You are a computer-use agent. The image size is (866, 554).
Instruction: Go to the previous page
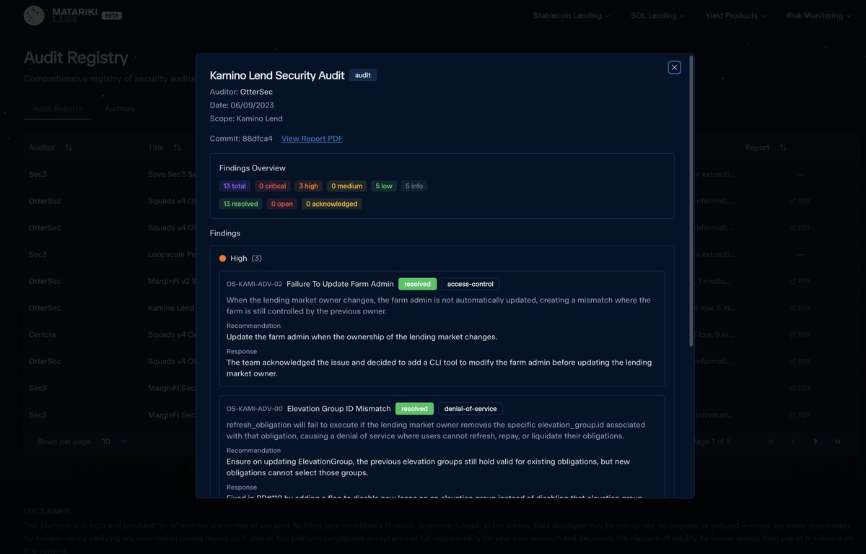[793, 441]
